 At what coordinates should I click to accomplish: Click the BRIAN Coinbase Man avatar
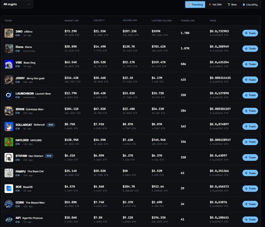[x=9, y=111]
